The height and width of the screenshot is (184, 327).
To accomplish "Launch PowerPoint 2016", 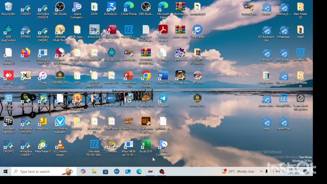I will [x=129, y=79].
